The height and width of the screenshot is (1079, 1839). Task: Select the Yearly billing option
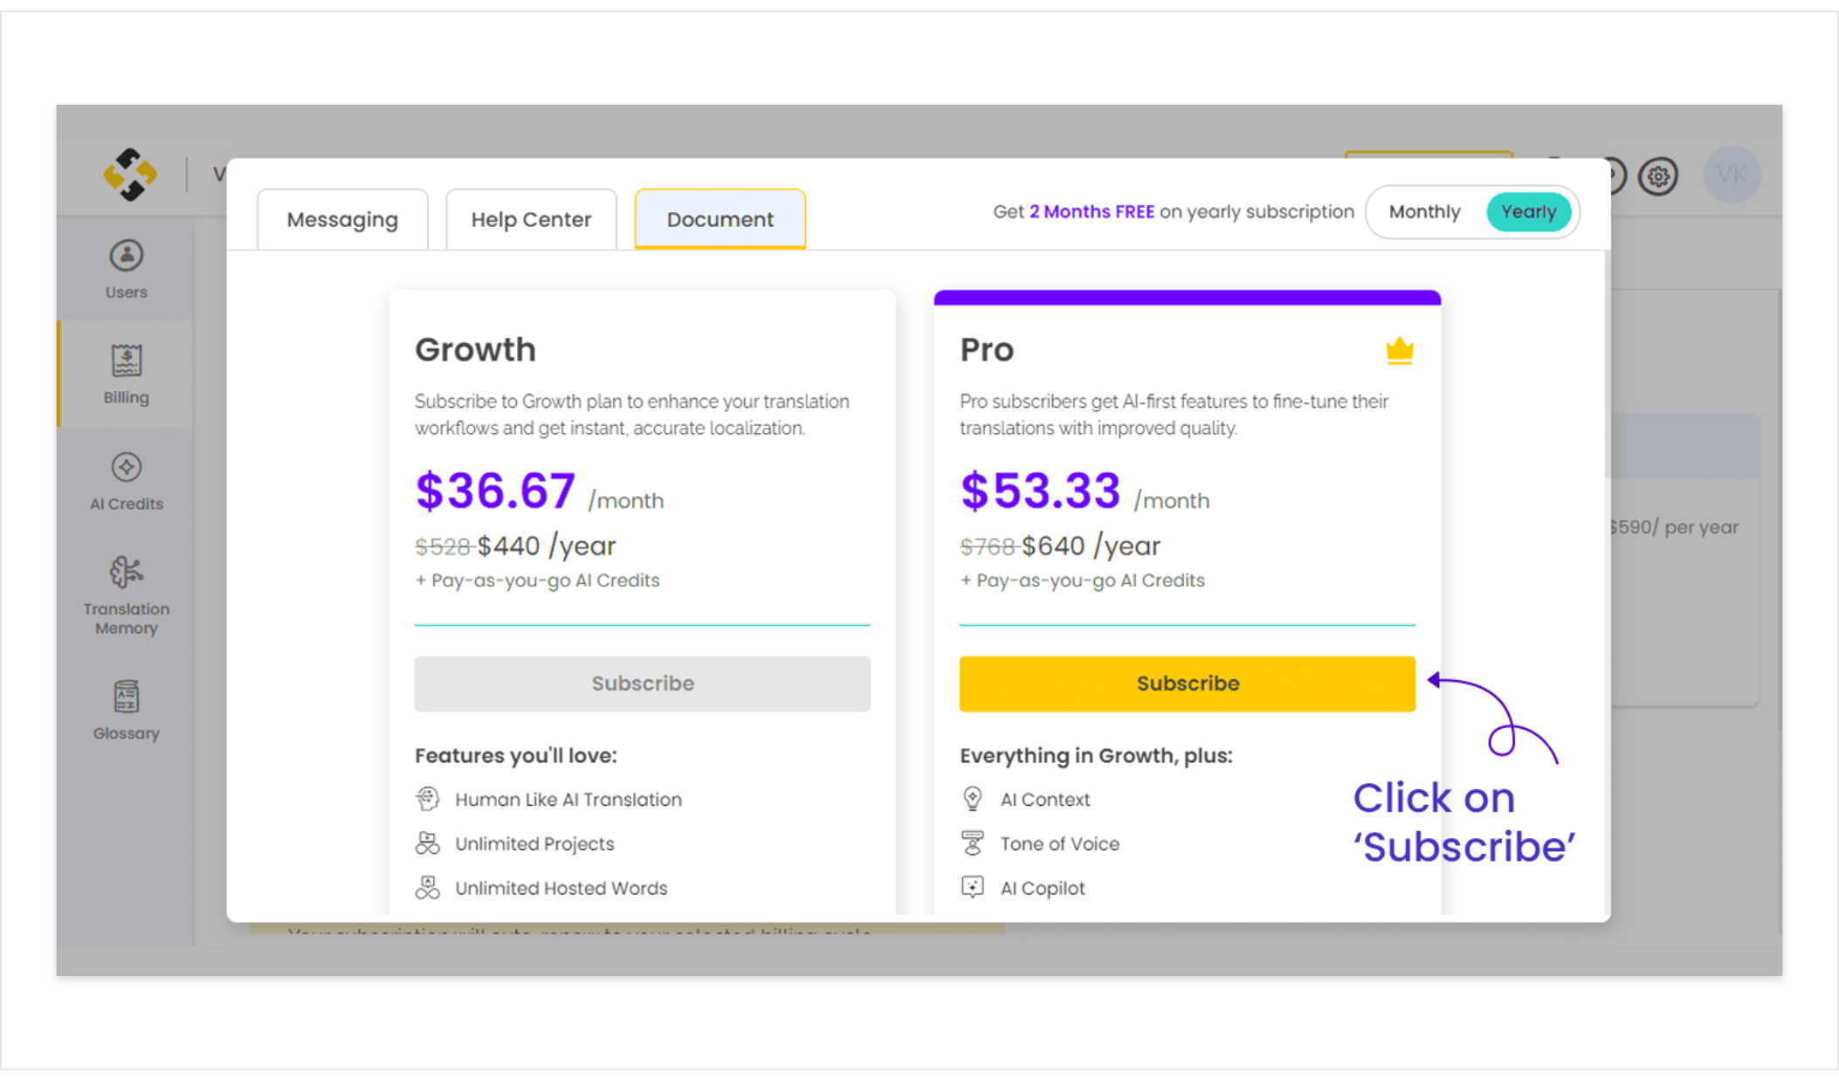pyautogui.click(x=1528, y=212)
